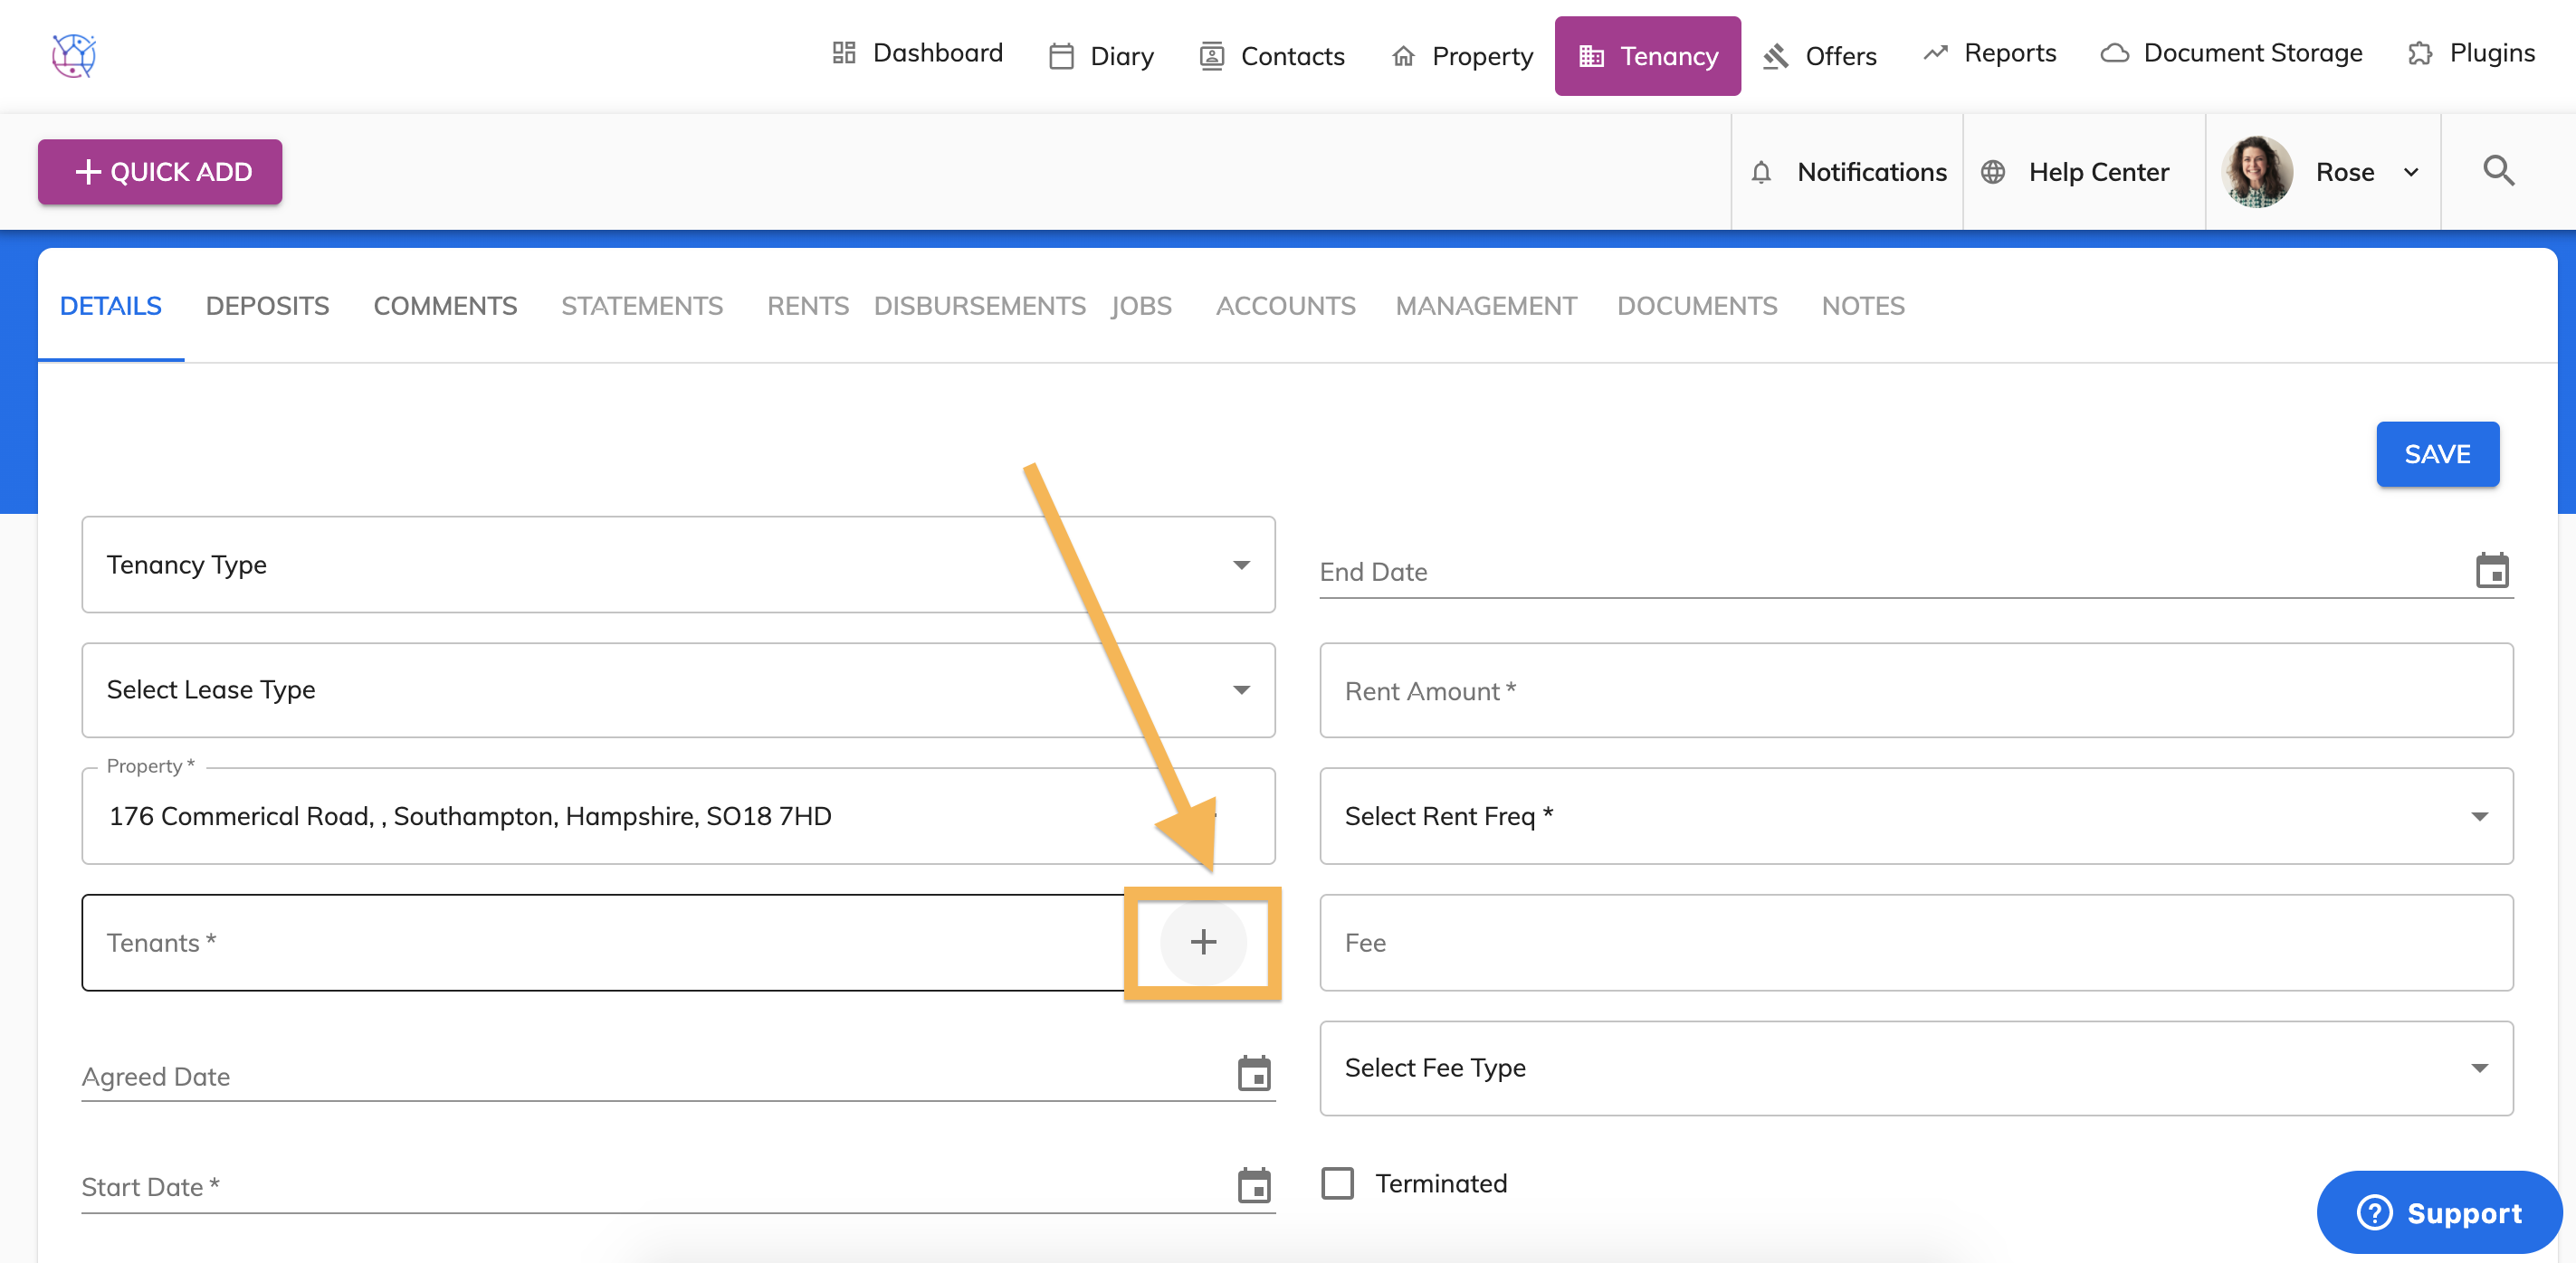Open the Select Lease Type dropdown
Screen dimensions: 2576x1263
point(678,689)
